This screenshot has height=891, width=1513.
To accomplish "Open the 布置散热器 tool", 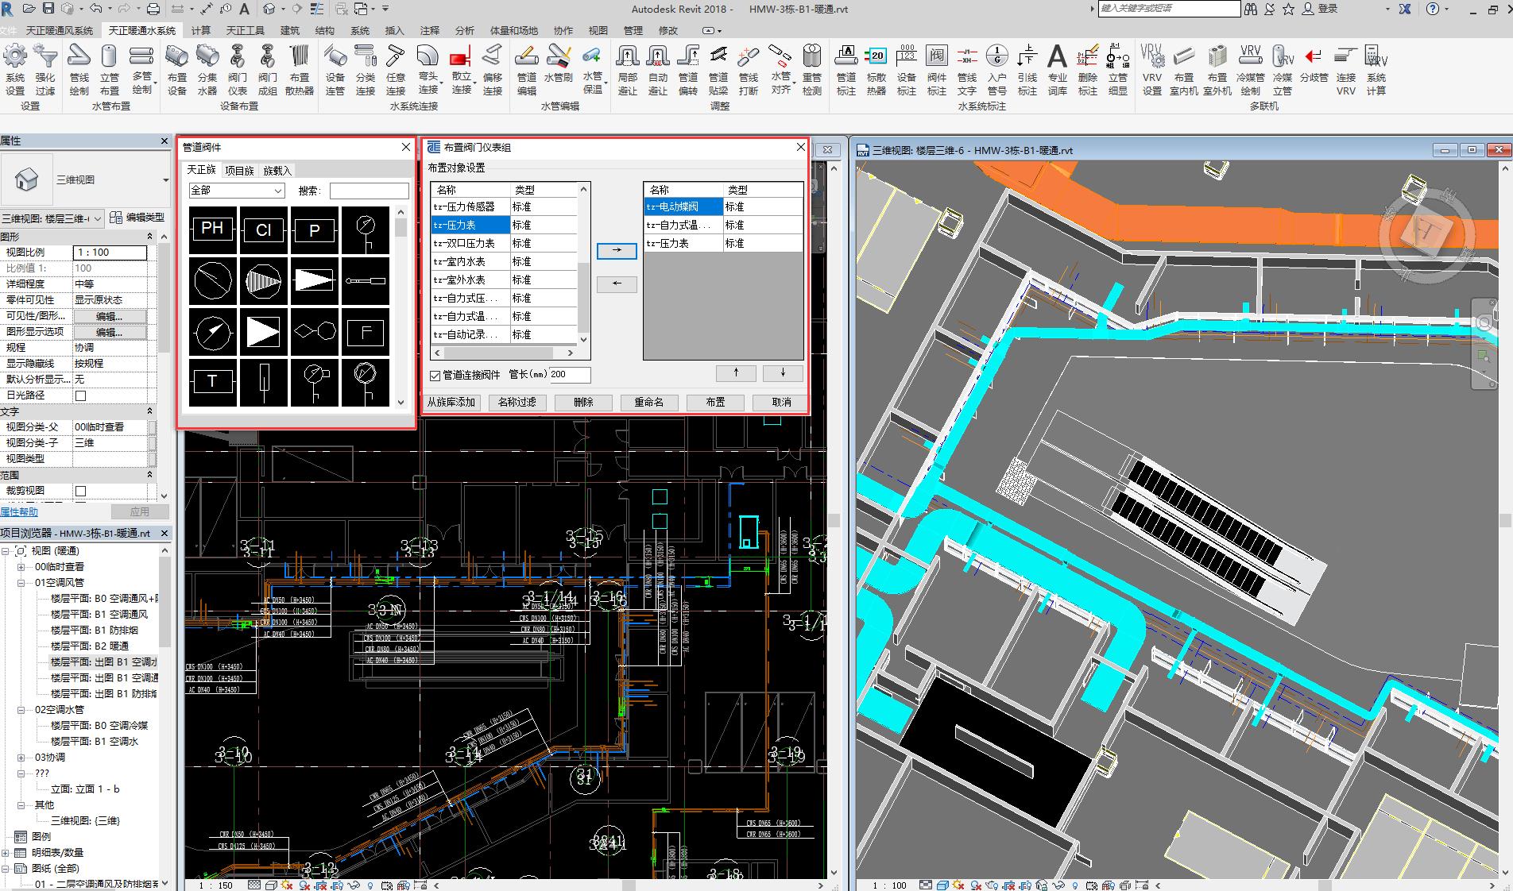I will pyautogui.click(x=299, y=57).
